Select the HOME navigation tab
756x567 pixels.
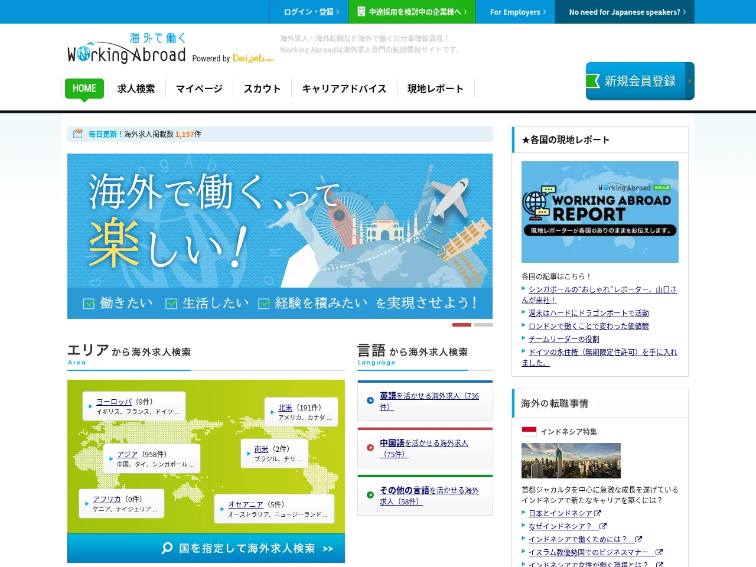84,89
